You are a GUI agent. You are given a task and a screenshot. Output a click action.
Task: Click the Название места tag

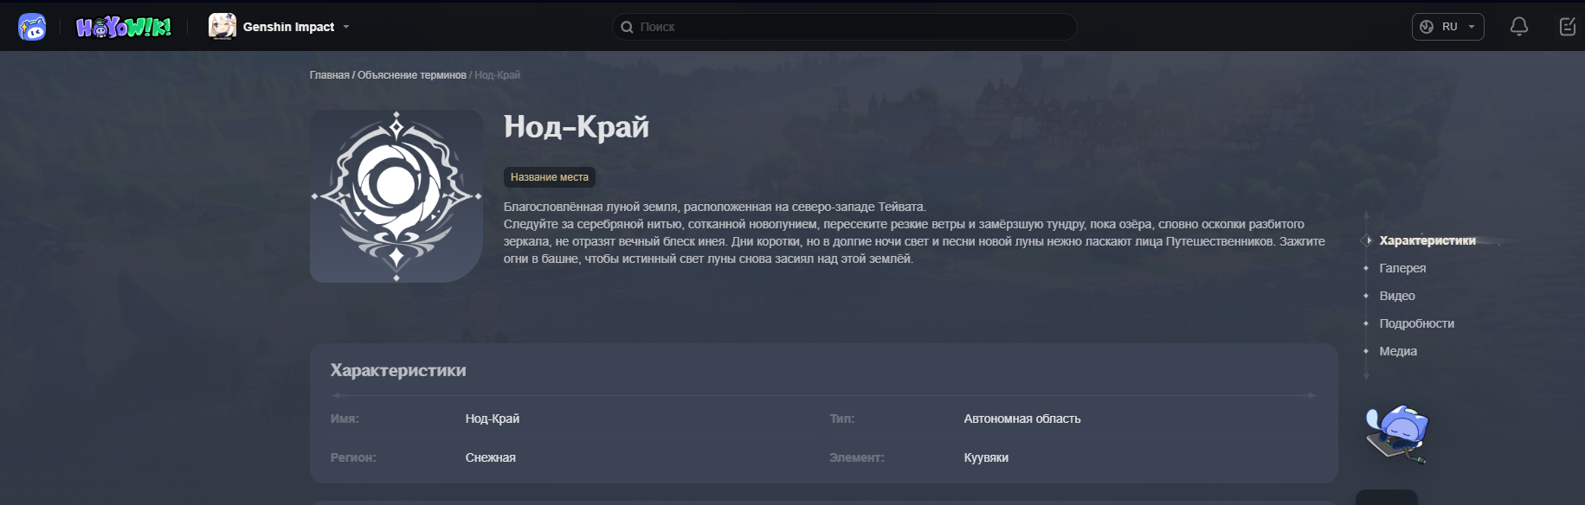click(550, 177)
